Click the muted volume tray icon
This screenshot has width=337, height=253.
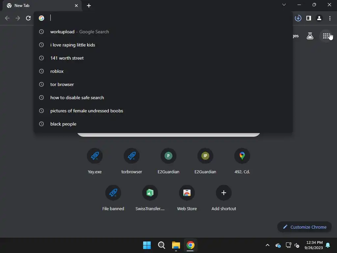click(x=297, y=245)
